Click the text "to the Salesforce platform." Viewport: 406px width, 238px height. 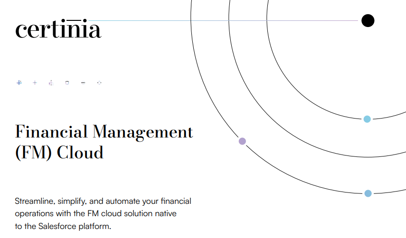point(63,226)
